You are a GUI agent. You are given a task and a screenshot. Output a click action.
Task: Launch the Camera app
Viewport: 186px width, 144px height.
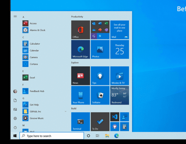click(x=44, y=57)
